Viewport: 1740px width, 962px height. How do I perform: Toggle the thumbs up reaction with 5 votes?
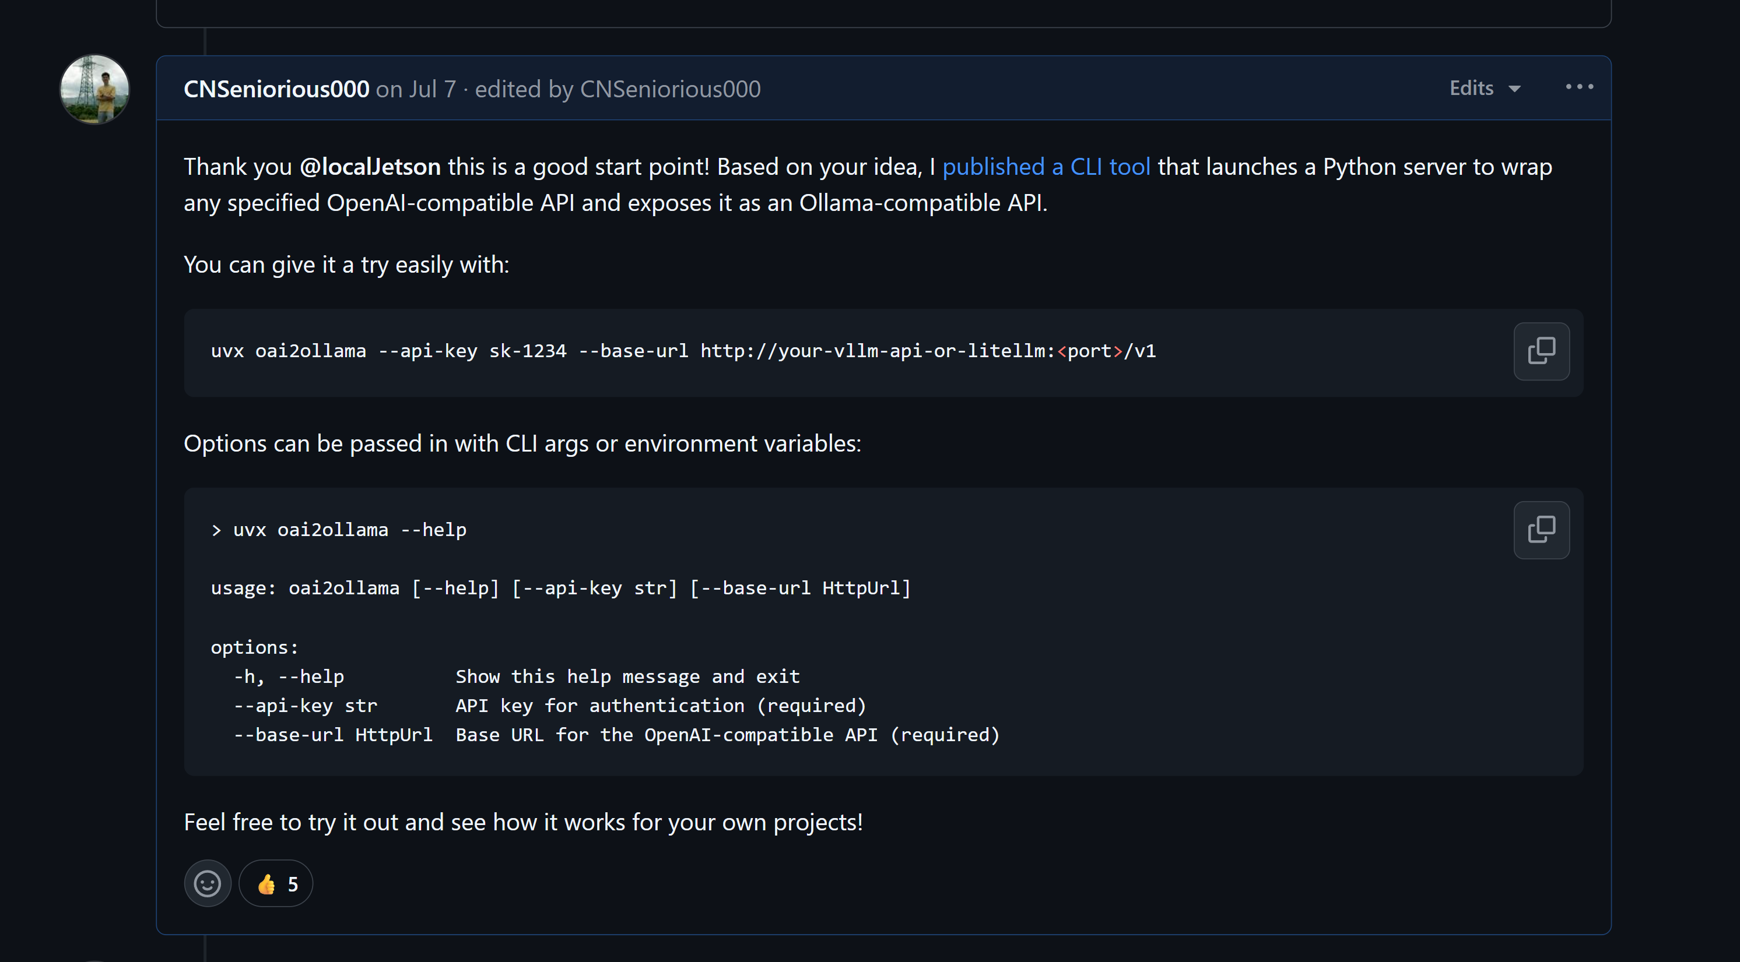[276, 883]
